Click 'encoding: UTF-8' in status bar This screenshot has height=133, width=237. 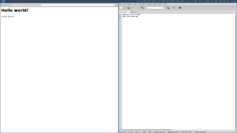tap(173, 132)
